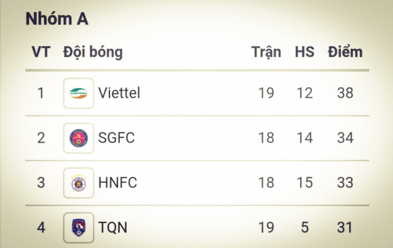393x248 pixels.
Task: Click the TQN team logo
Action: click(79, 228)
